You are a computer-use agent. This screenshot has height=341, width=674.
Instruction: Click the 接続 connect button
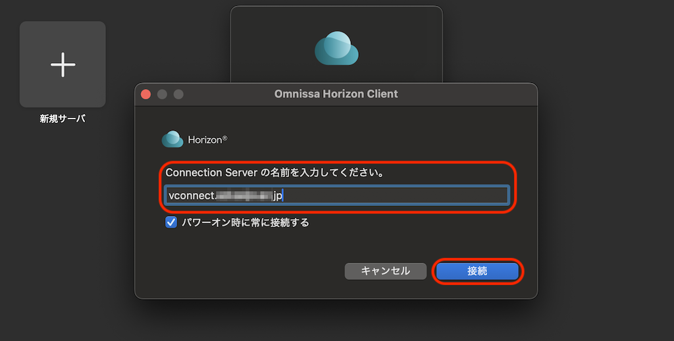click(477, 271)
